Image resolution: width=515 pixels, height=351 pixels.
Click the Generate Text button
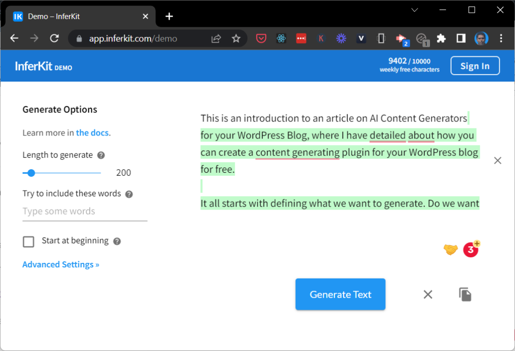coord(340,294)
